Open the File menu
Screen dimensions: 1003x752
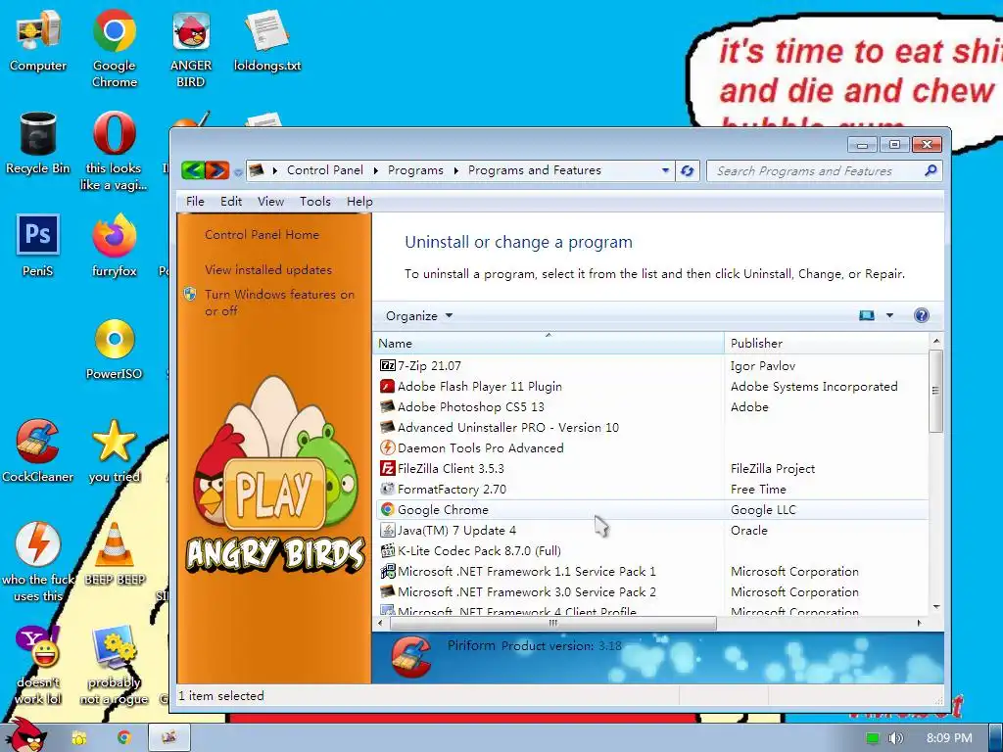click(x=195, y=202)
